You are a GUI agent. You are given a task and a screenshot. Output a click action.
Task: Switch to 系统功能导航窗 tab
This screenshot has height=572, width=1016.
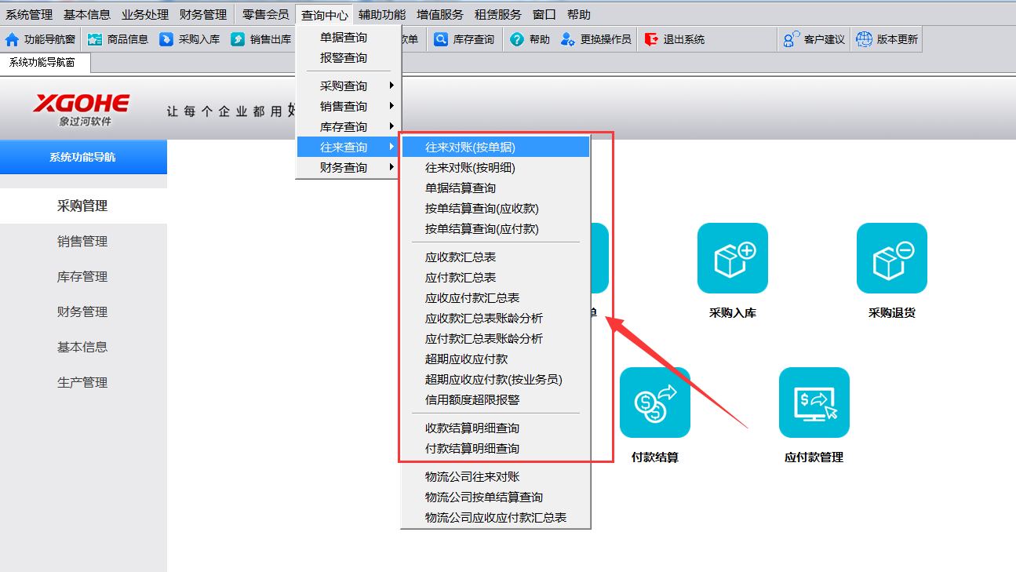(46, 63)
